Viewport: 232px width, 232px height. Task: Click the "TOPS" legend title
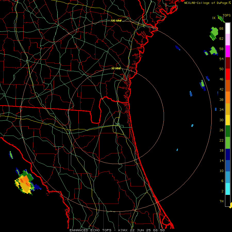tap(227, 15)
